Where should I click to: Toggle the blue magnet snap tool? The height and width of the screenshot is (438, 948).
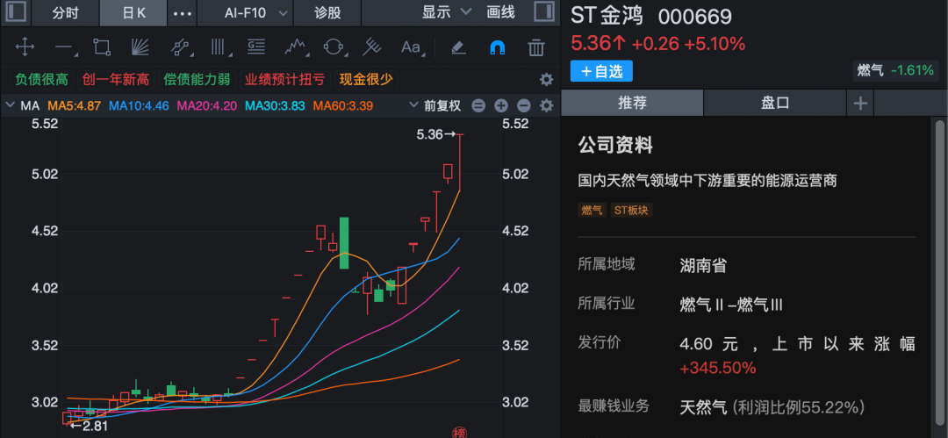coord(498,47)
